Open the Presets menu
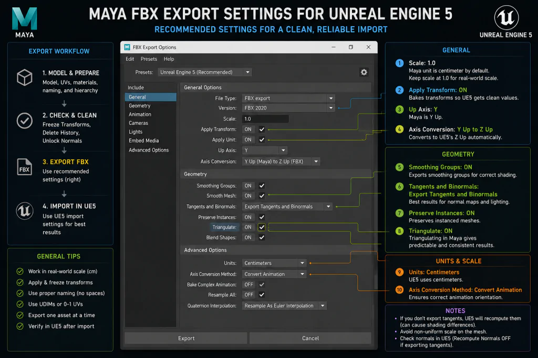Viewport: 538px width, 358px height. click(149, 59)
